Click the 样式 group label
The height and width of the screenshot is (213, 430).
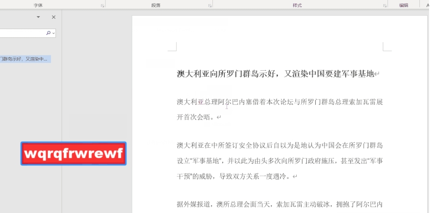coord(297,6)
